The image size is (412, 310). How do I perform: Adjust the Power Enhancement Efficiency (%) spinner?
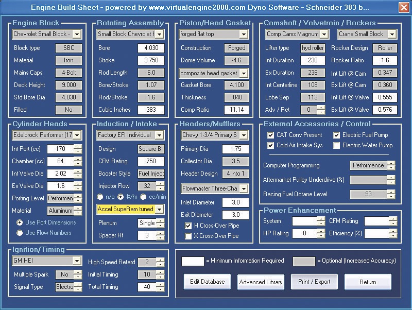(x=393, y=233)
